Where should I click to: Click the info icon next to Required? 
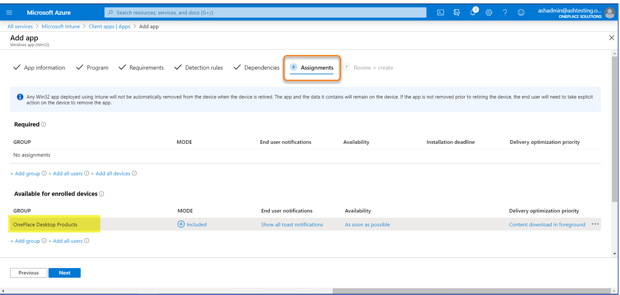point(44,125)
